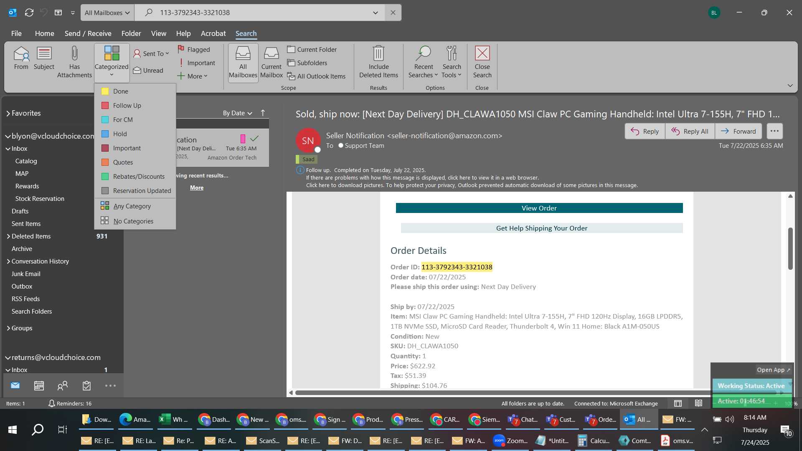The height and width of the screenshot is (451, 802).
Task: Switch to People view icon
Action: click(x=63, y=385)
